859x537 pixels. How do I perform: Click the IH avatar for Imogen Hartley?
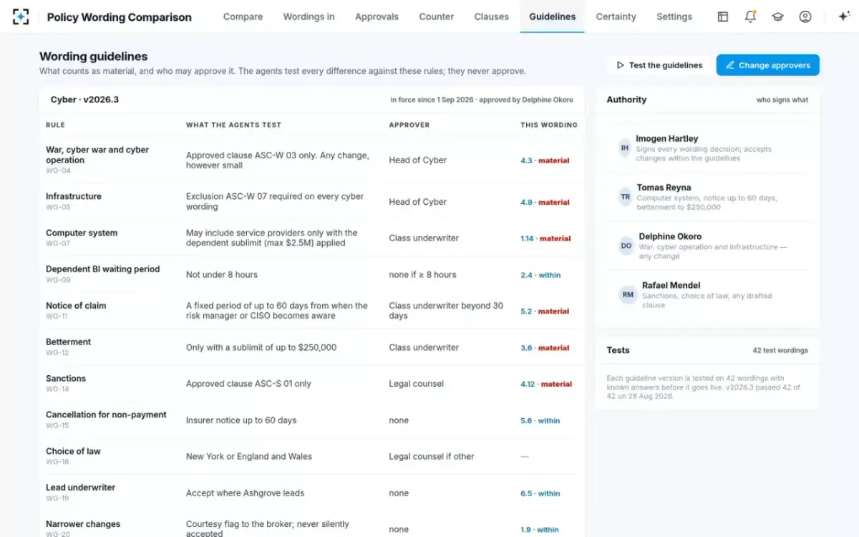pos(626,148)
